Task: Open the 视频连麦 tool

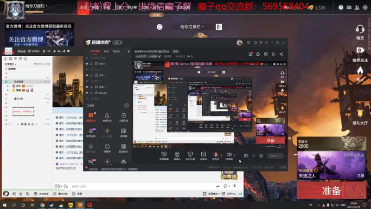Action: pos(91,133)
